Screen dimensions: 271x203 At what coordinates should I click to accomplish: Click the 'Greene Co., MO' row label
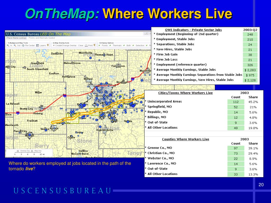[160, 148]
